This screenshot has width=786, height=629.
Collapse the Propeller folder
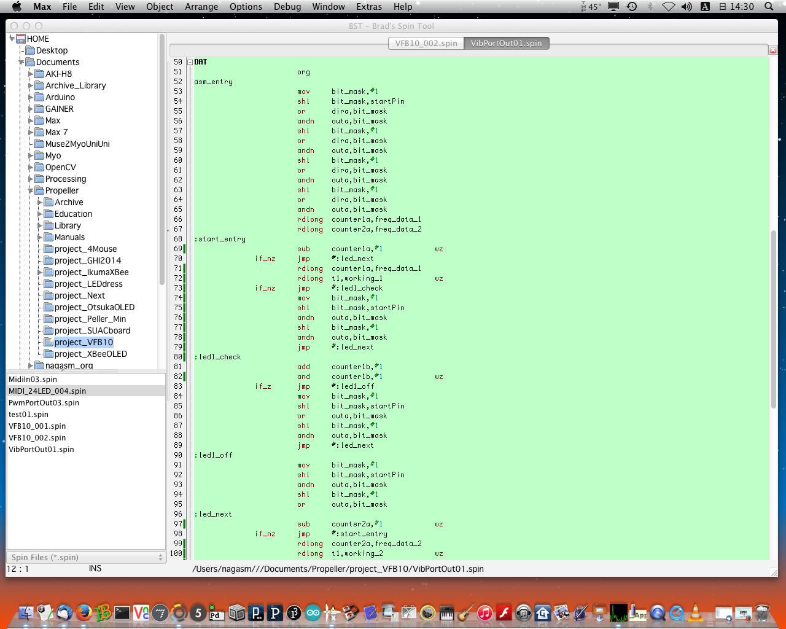click(31, 190)
